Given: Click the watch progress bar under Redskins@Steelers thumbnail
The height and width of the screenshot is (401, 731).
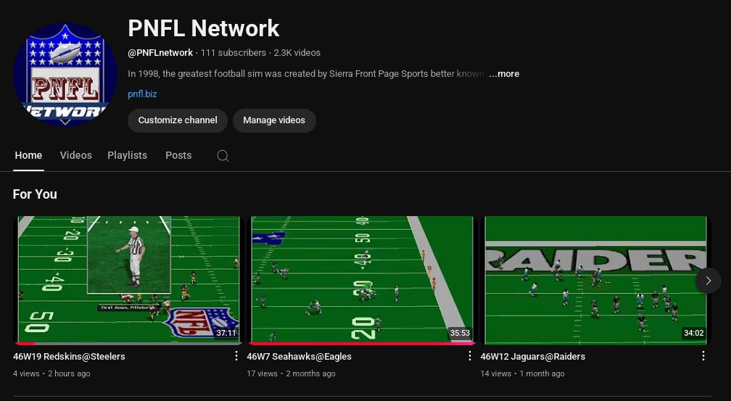Looking at the screenshot, I should [128, 344].
